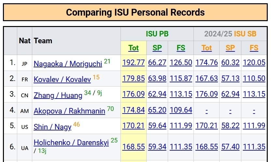The image size is (271, 162).
Task: Click Shin / Nagy season best SP 58.22
Action: point(230,126)
